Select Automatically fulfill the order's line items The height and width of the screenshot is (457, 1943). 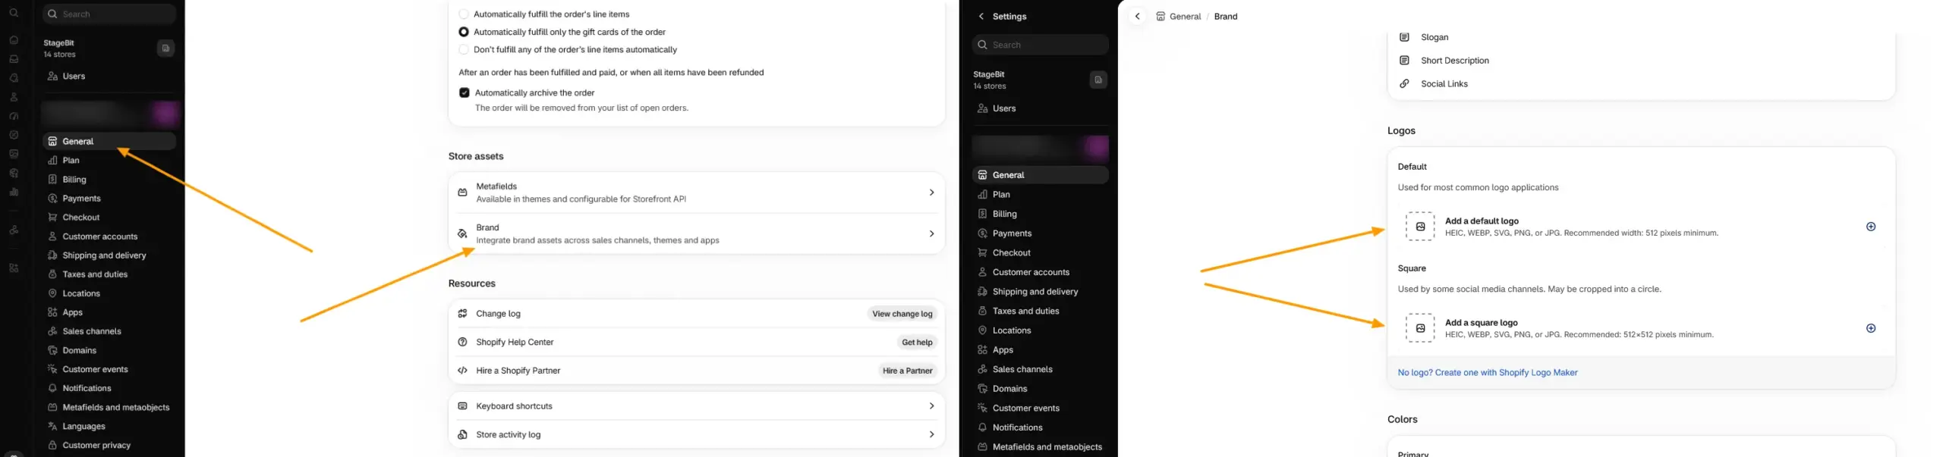(x=464, y=14)
